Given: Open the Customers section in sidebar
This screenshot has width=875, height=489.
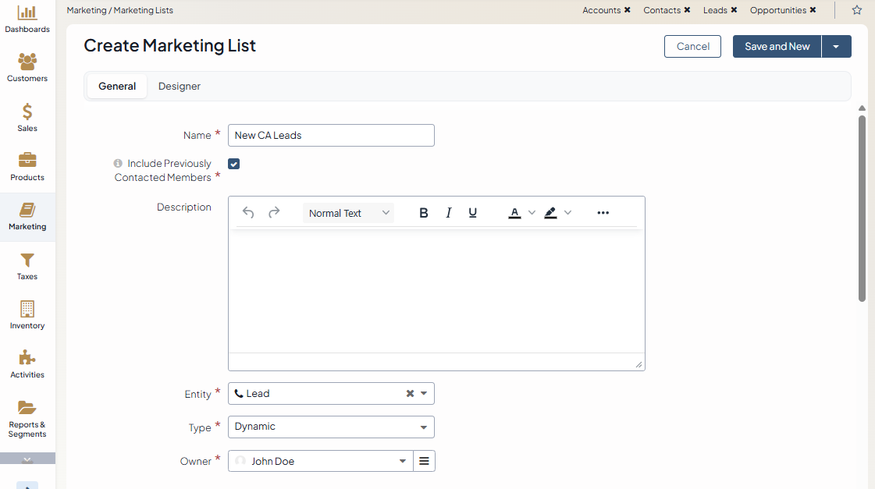Looking at the screenshot, I should point(27,68).
